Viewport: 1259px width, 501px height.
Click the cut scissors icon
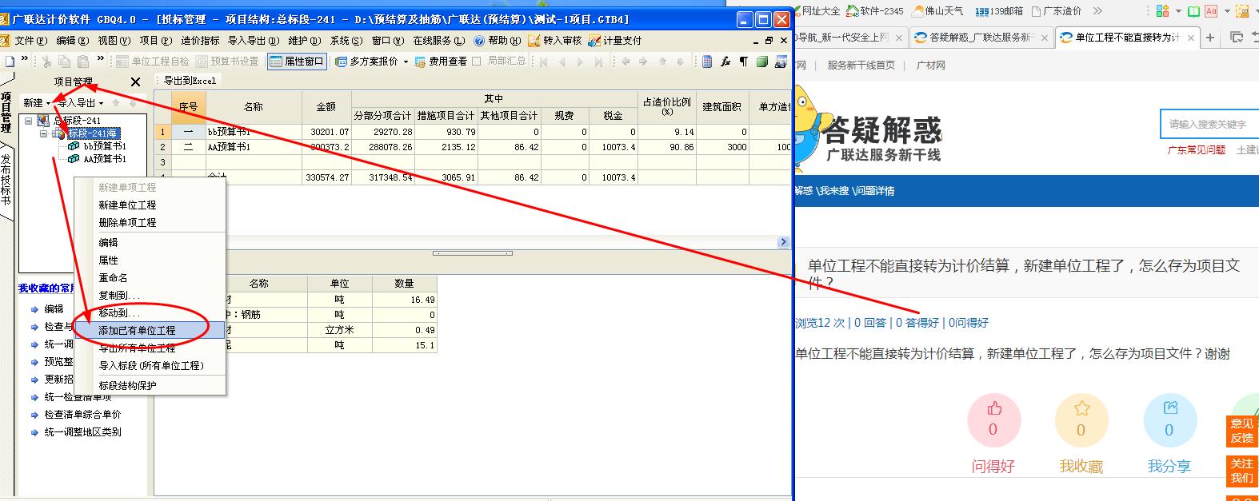(46, 62)
